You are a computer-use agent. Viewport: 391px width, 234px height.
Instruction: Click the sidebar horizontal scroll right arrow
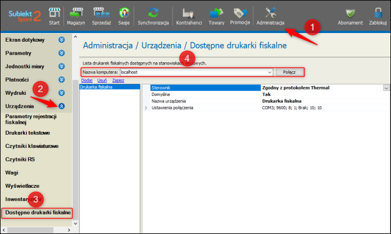(69, 230)
